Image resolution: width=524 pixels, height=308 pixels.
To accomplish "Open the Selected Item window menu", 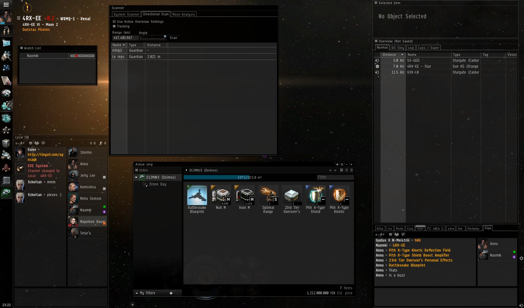I will 376,3.
